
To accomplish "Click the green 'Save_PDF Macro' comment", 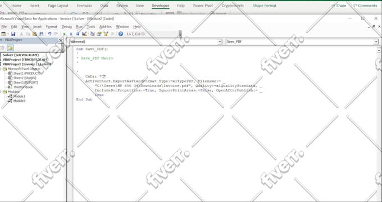I will pos(97,58).
